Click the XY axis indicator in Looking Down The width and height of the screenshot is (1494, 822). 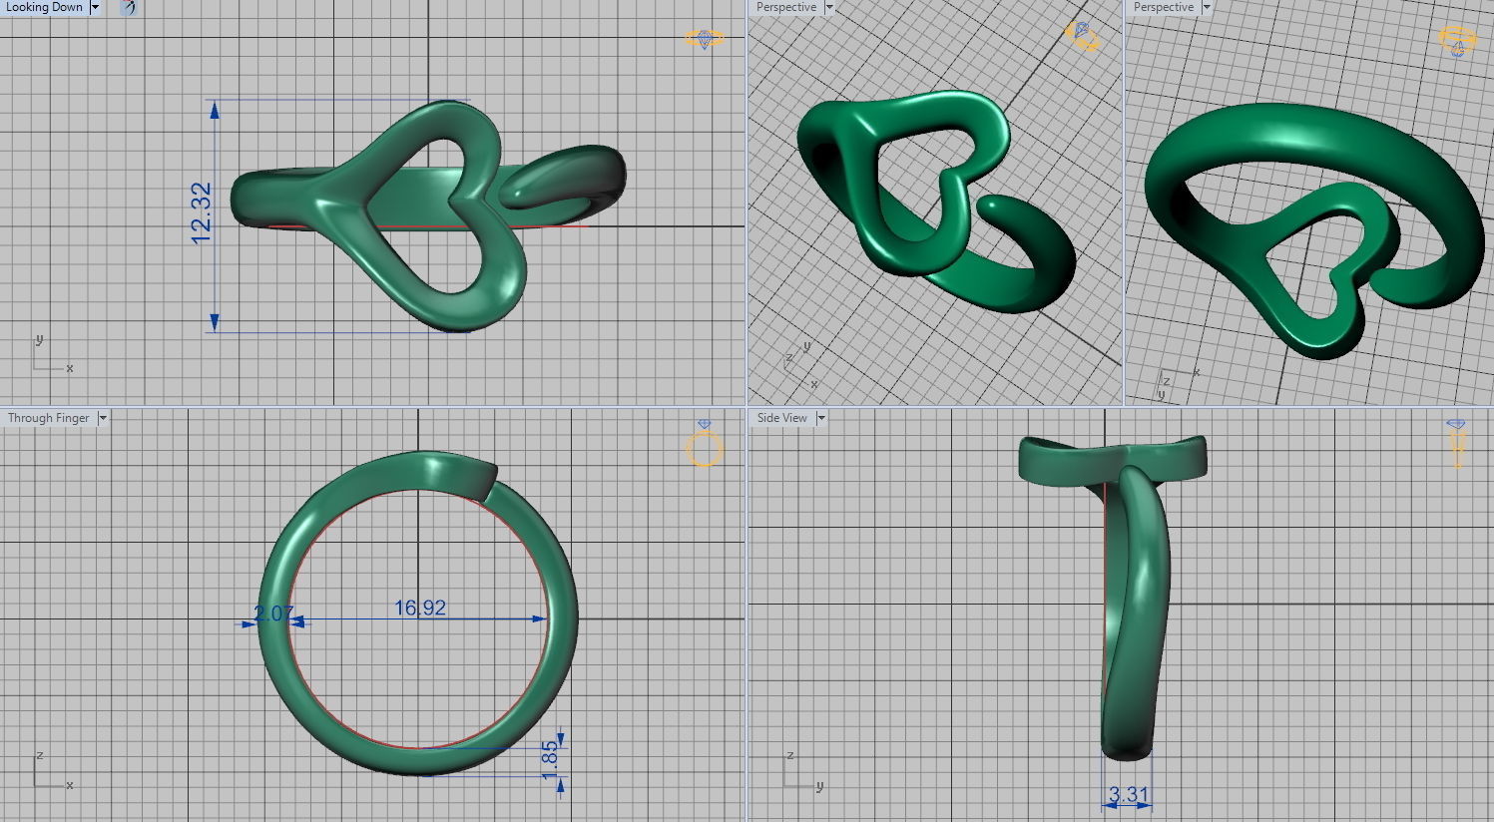pos(52,356)
